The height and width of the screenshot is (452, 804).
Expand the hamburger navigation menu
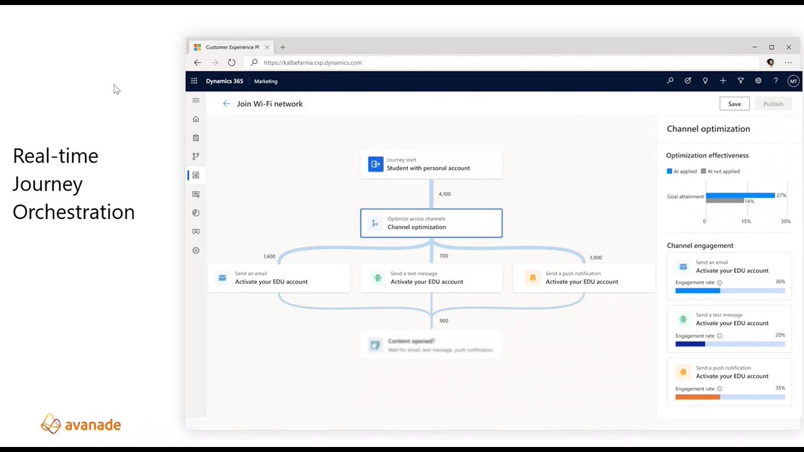[196, 100]
